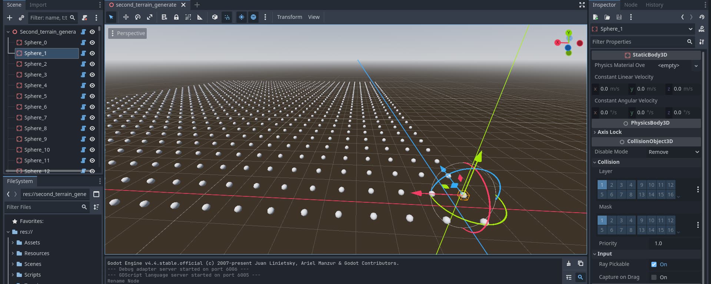
Task: Enable the Capture on Drag checkbox
Action: 654,277
